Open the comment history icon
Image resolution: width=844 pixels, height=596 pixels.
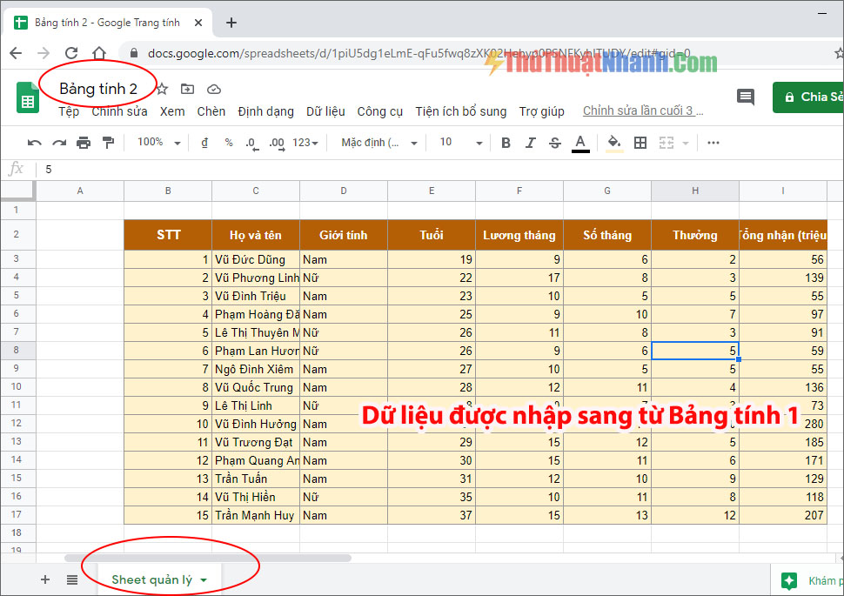(x=746, y=97)
